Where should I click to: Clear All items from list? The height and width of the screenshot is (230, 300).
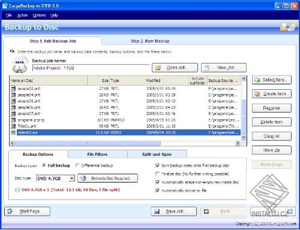[272, 136]
